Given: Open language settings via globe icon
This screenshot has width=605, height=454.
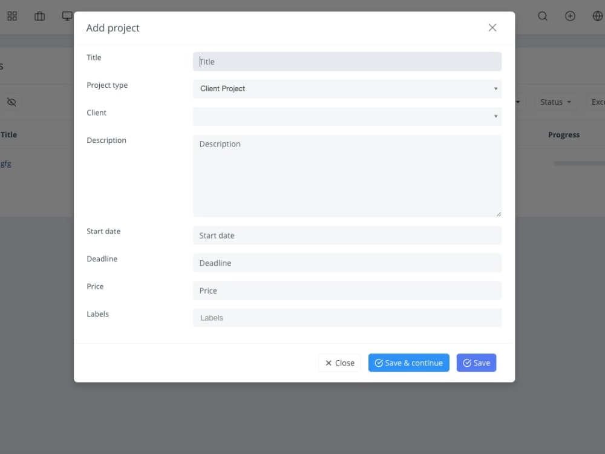Looking at the screenshot, I should pyautogui.click(x=597, y=16).
